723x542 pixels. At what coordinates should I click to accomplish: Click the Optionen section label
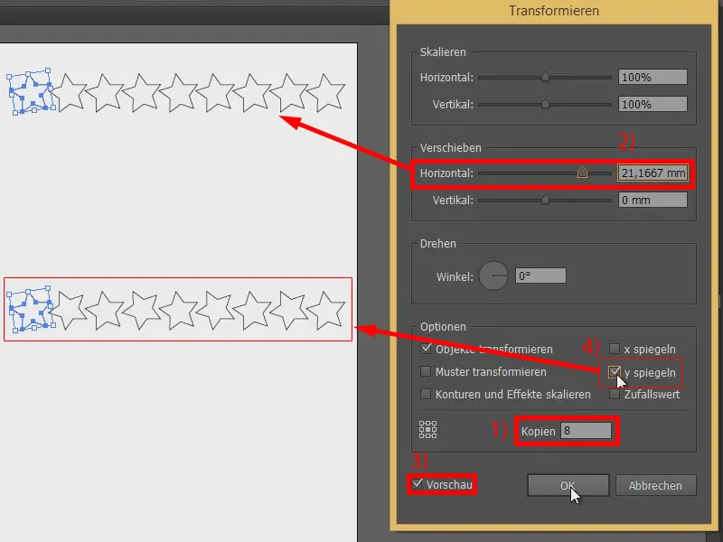click(x=443, y=327)
